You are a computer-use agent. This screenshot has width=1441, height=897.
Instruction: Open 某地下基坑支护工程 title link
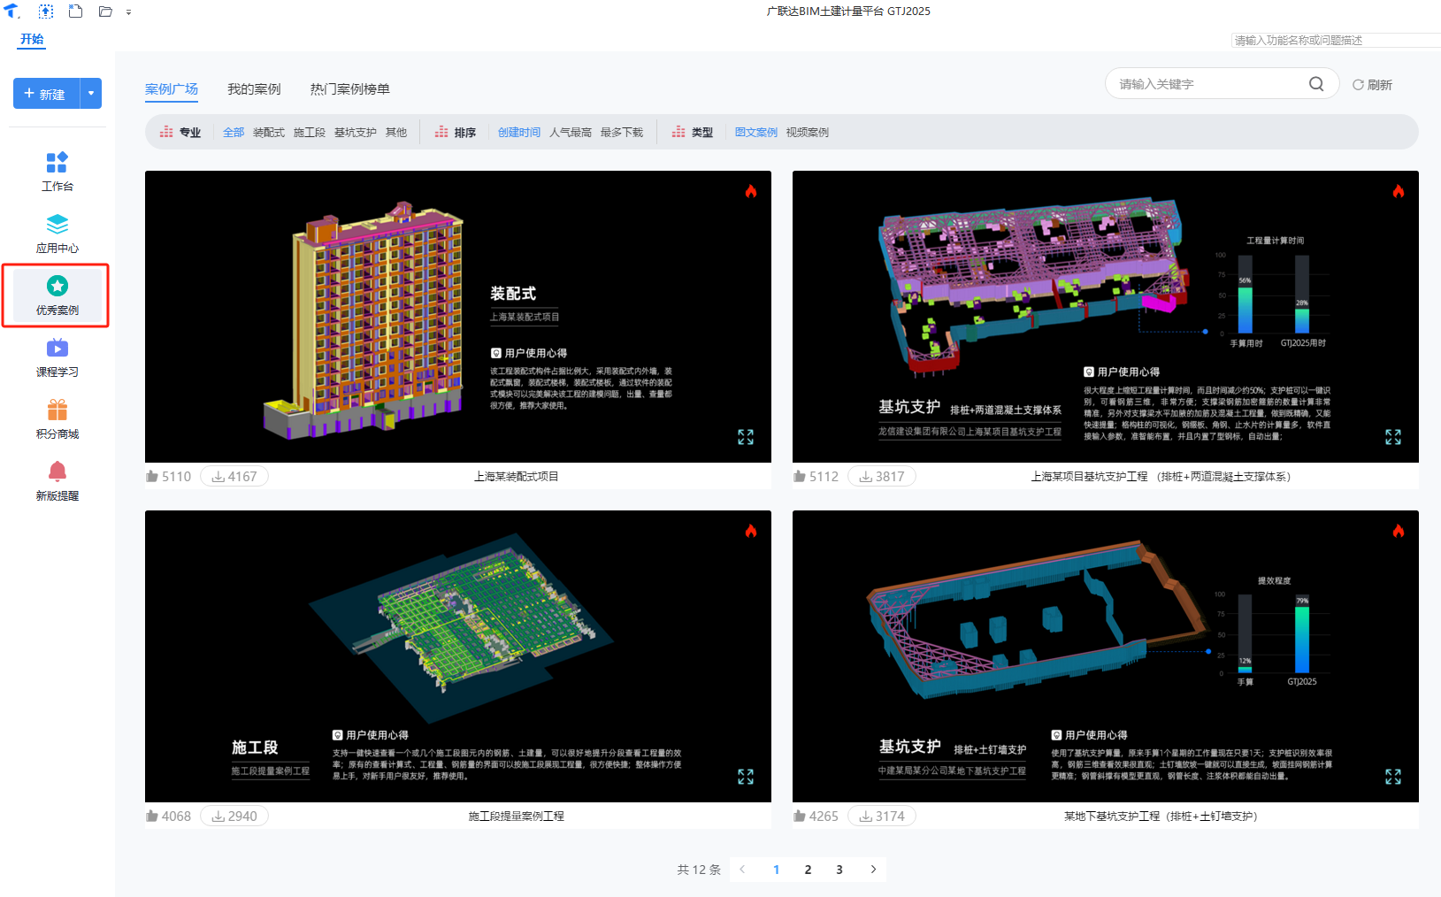click(1161, 816)
